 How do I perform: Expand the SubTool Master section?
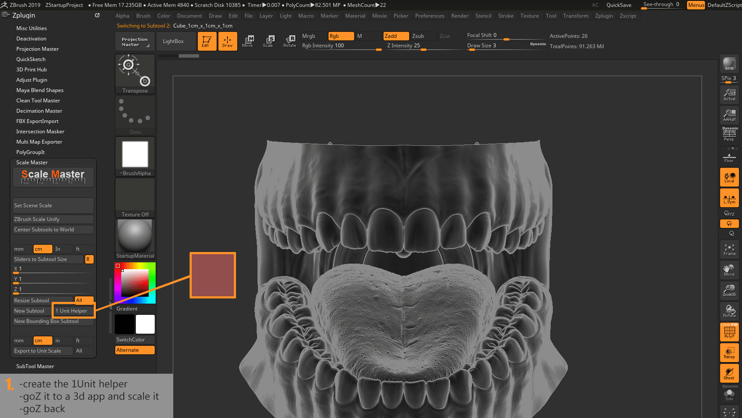point(35,366)
